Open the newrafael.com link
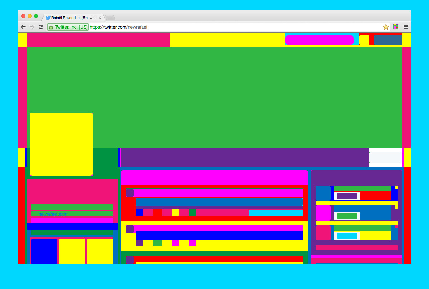Screen dimensions: 429x289 53,214
